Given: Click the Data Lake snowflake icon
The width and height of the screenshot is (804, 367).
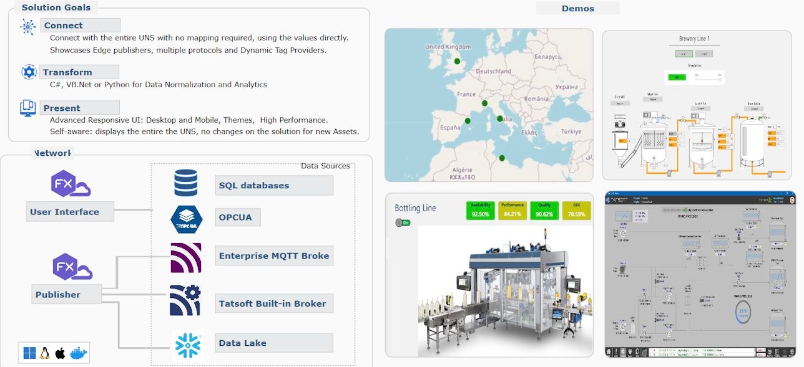Looking at the screenshot, I should tap(187, 345).
